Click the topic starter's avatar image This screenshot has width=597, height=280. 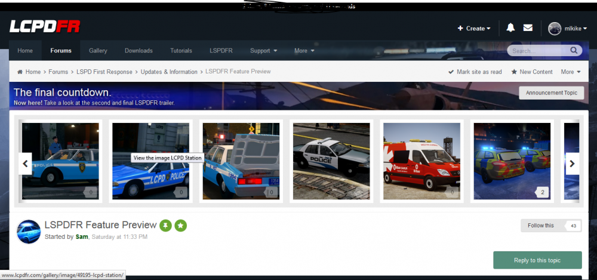(x=29, y=232)
